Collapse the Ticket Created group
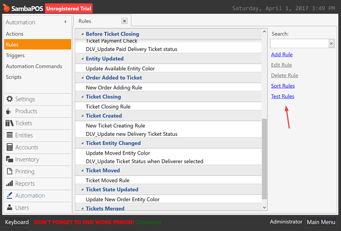This screenshot has width=341, height=231. pos(83,116)
